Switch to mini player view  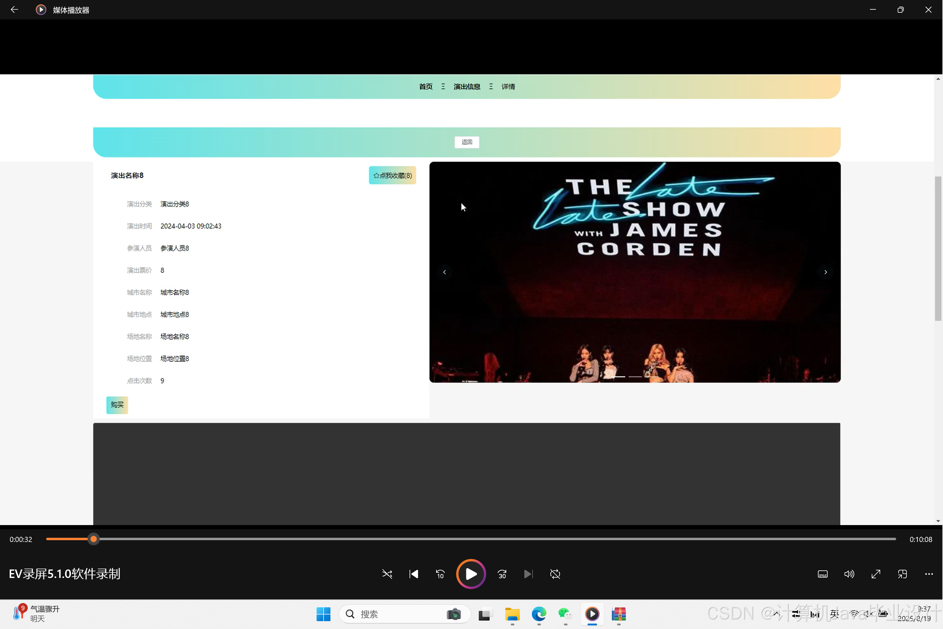(x=902, y=574)
